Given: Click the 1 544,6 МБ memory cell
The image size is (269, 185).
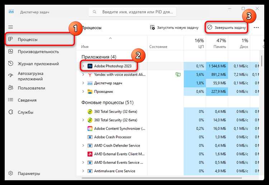Looking at the screenshot, I should tap(217, 66).
